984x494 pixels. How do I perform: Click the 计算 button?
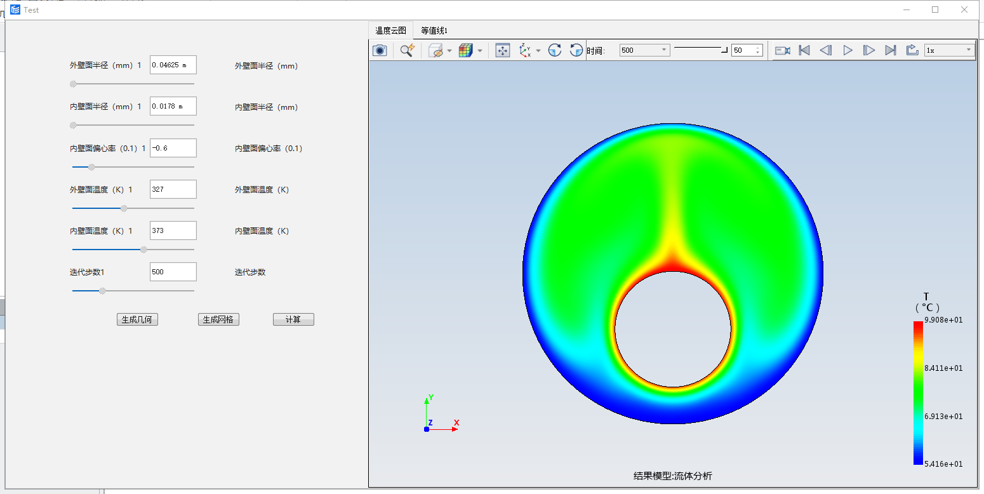click(293, 319)
